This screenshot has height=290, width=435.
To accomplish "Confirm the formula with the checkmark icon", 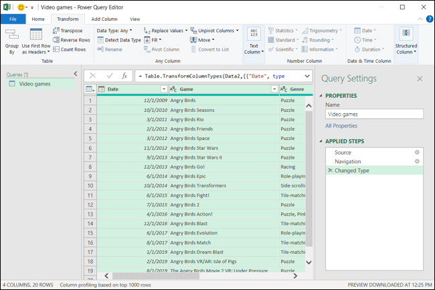I will 110,76.
